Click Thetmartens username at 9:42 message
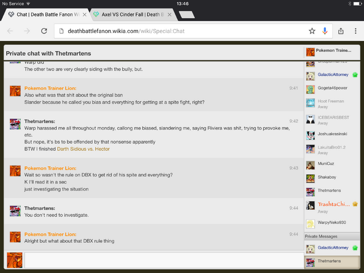Screen dimensions: 364x273 coord(40,121)
